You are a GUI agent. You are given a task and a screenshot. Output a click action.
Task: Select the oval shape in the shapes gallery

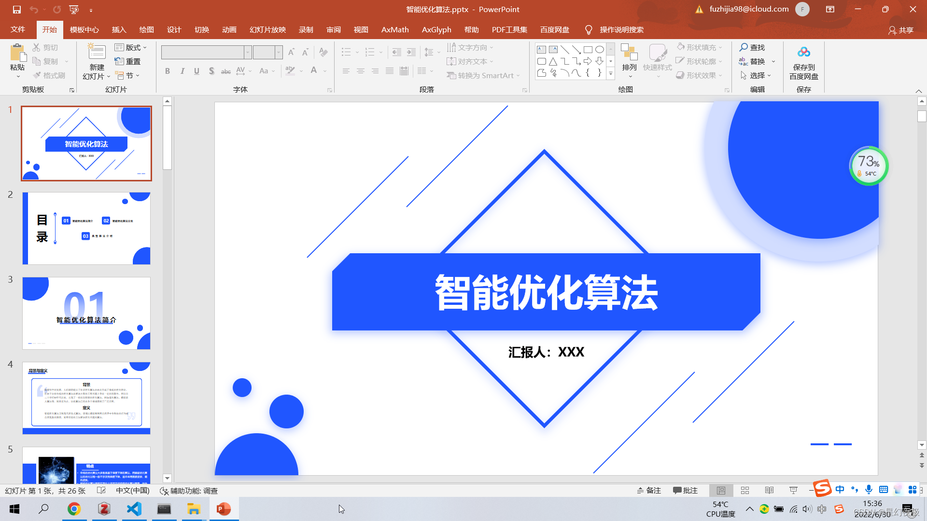[x=599, y=49]
